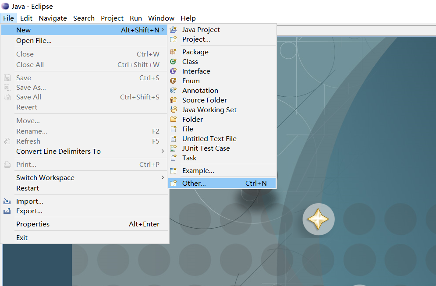Click the greyed-out Refresh entry
The height and width of the screenshot is (286, 436).
coord(85,141)
